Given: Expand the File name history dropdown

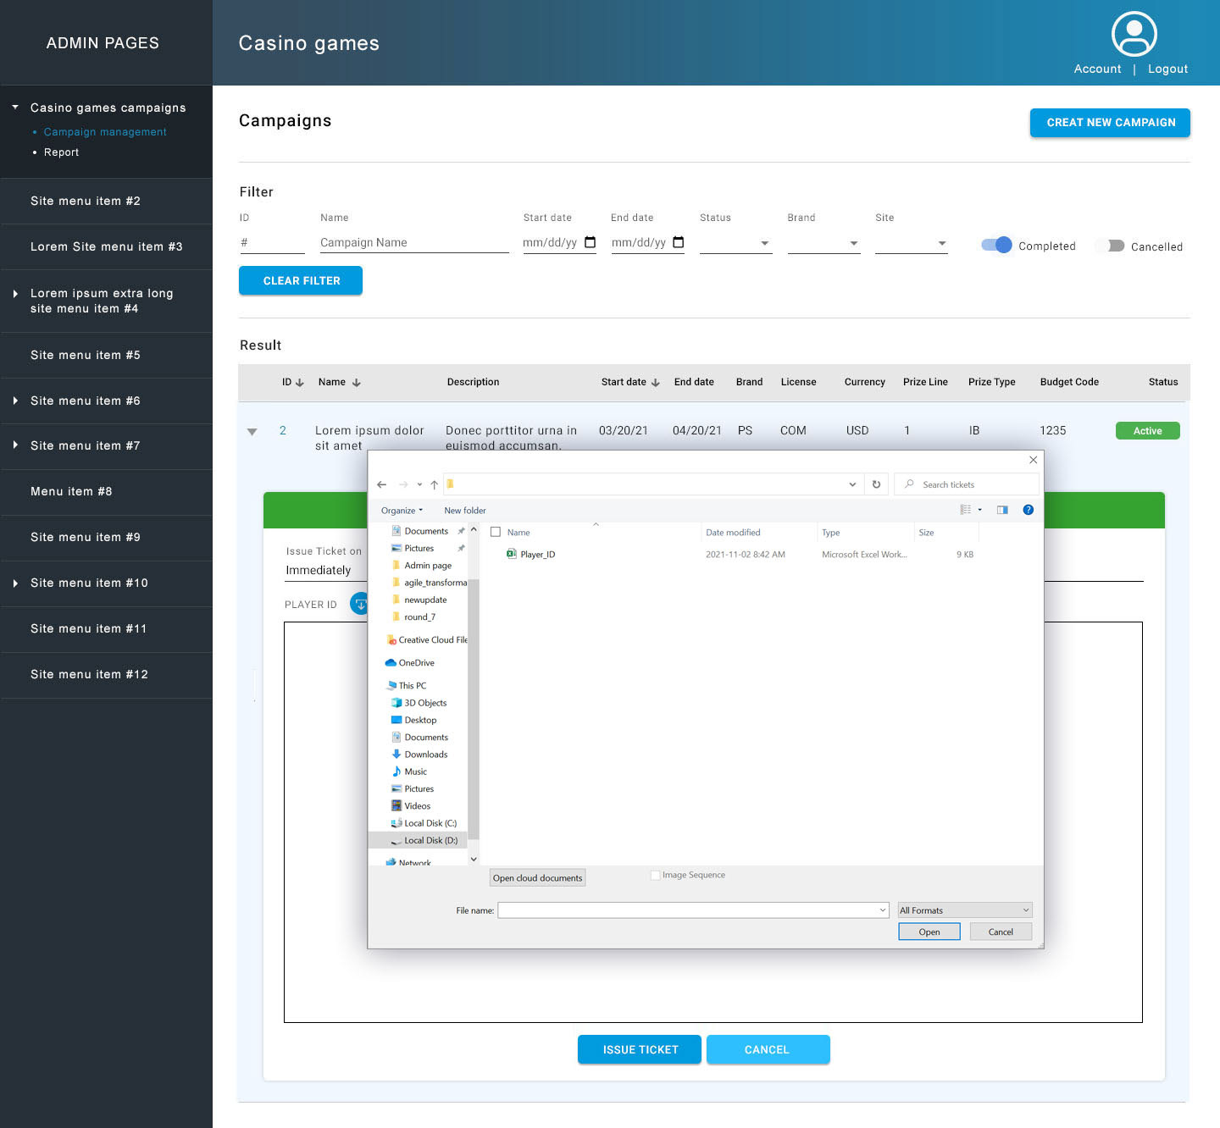Looking at the screenshot, I should click(882, 910).
